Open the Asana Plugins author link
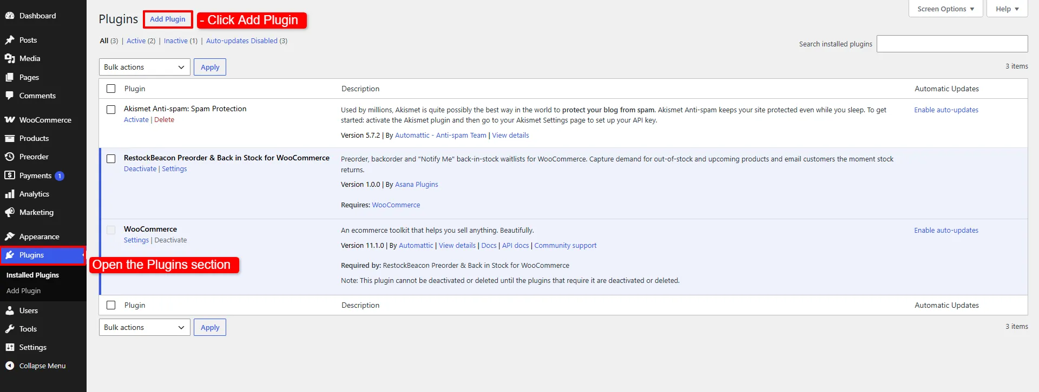Viewport: 1039px width, 392px height. point(417,185)
